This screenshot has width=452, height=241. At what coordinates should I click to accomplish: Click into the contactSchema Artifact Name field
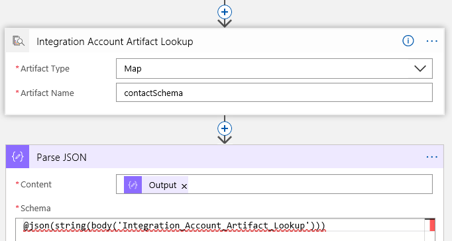coord(274,93)
